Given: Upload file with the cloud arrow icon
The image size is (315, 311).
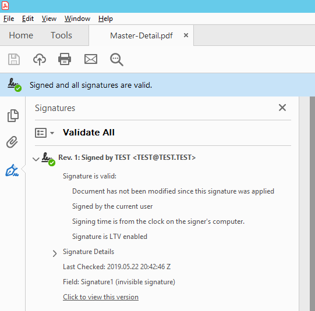Looking at the screenshot, I should [x=40, y=59].
